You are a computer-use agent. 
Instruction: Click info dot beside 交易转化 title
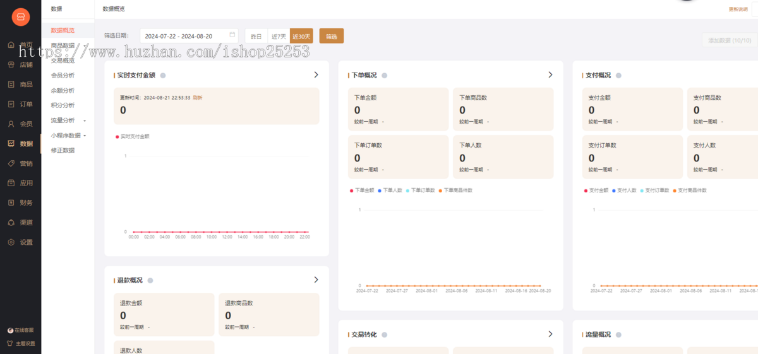click(384, 334)
